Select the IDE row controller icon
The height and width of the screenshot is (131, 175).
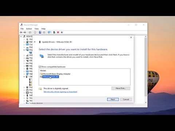point(27,60)
